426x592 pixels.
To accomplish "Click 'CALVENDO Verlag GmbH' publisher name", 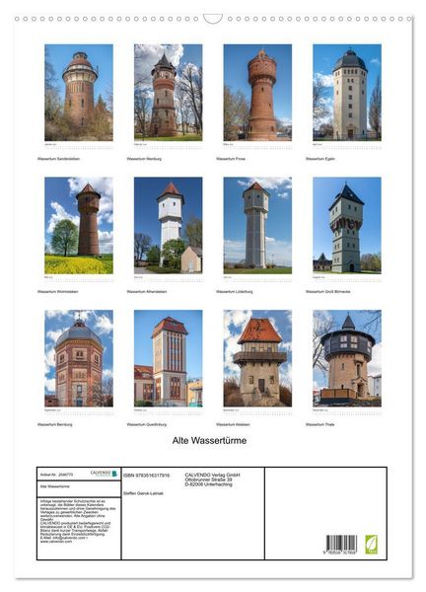I will pos(212,475).
